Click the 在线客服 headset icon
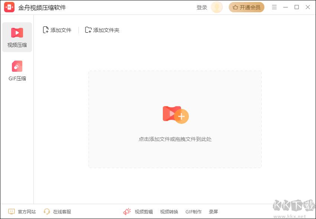The image size is (316, 219). (47, 211)
